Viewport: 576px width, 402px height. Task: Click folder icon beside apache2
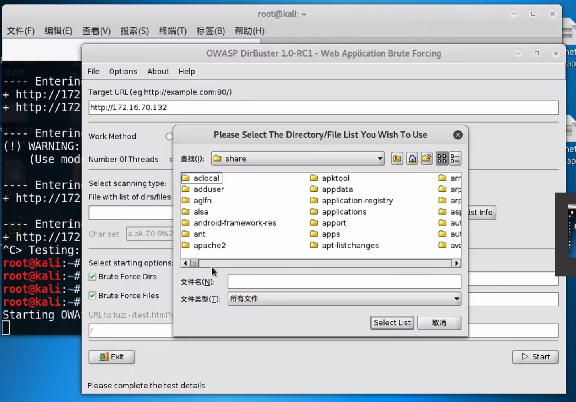[x=186, y=245]
